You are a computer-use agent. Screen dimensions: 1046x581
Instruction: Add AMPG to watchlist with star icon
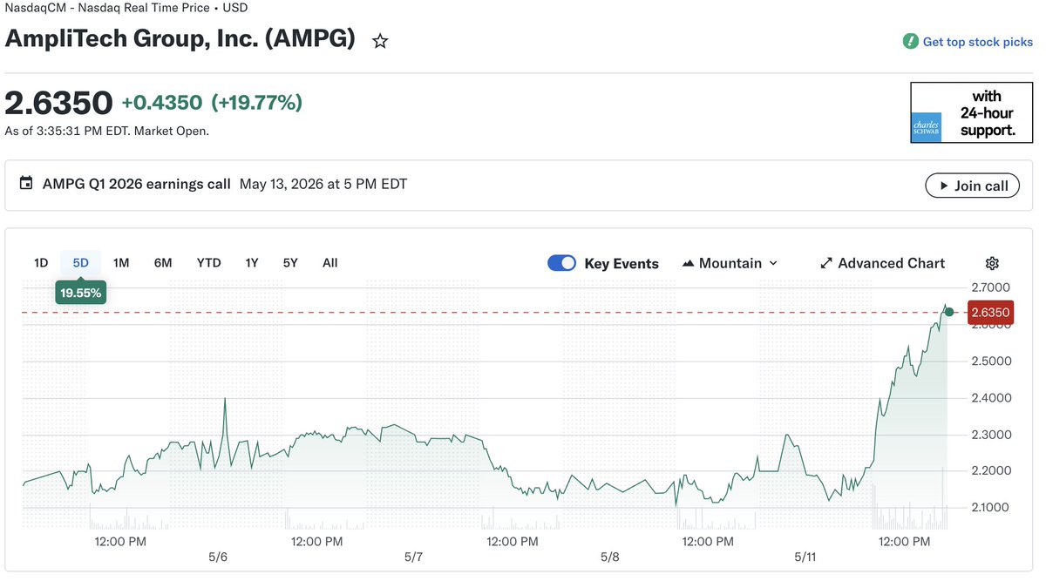tap(380, 41)
